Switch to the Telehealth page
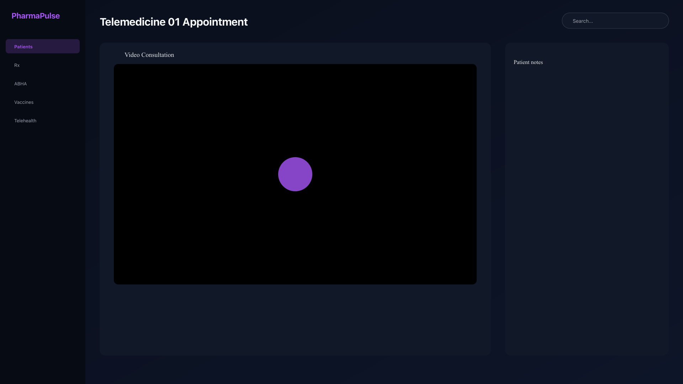Viewport: 683px width, 384px height. point(43,121)
